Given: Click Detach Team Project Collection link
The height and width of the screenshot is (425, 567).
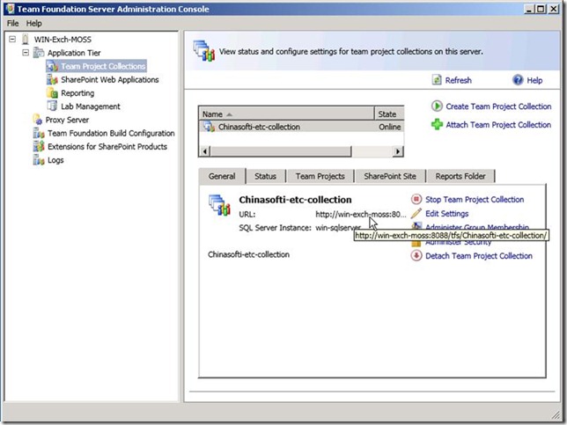Looking at the screenshot, I should point(479,256).
